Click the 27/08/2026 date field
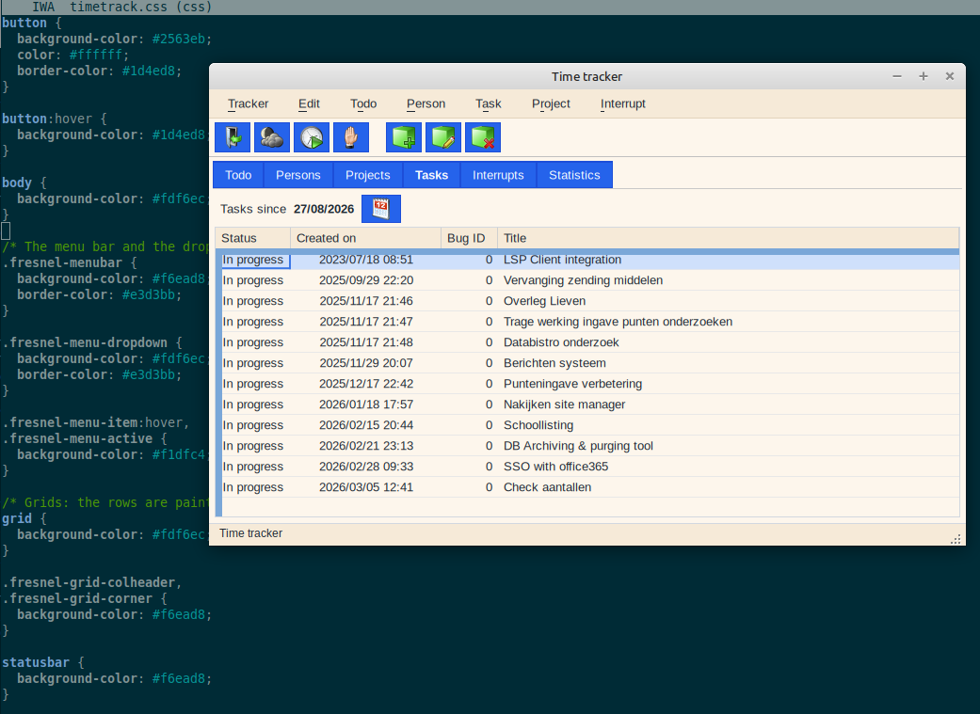980x714 pixels. point(324,209)
